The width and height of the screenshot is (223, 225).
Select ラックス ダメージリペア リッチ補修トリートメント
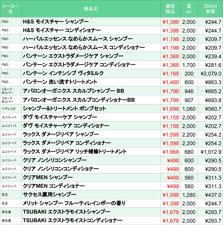(x=75, y=152)
